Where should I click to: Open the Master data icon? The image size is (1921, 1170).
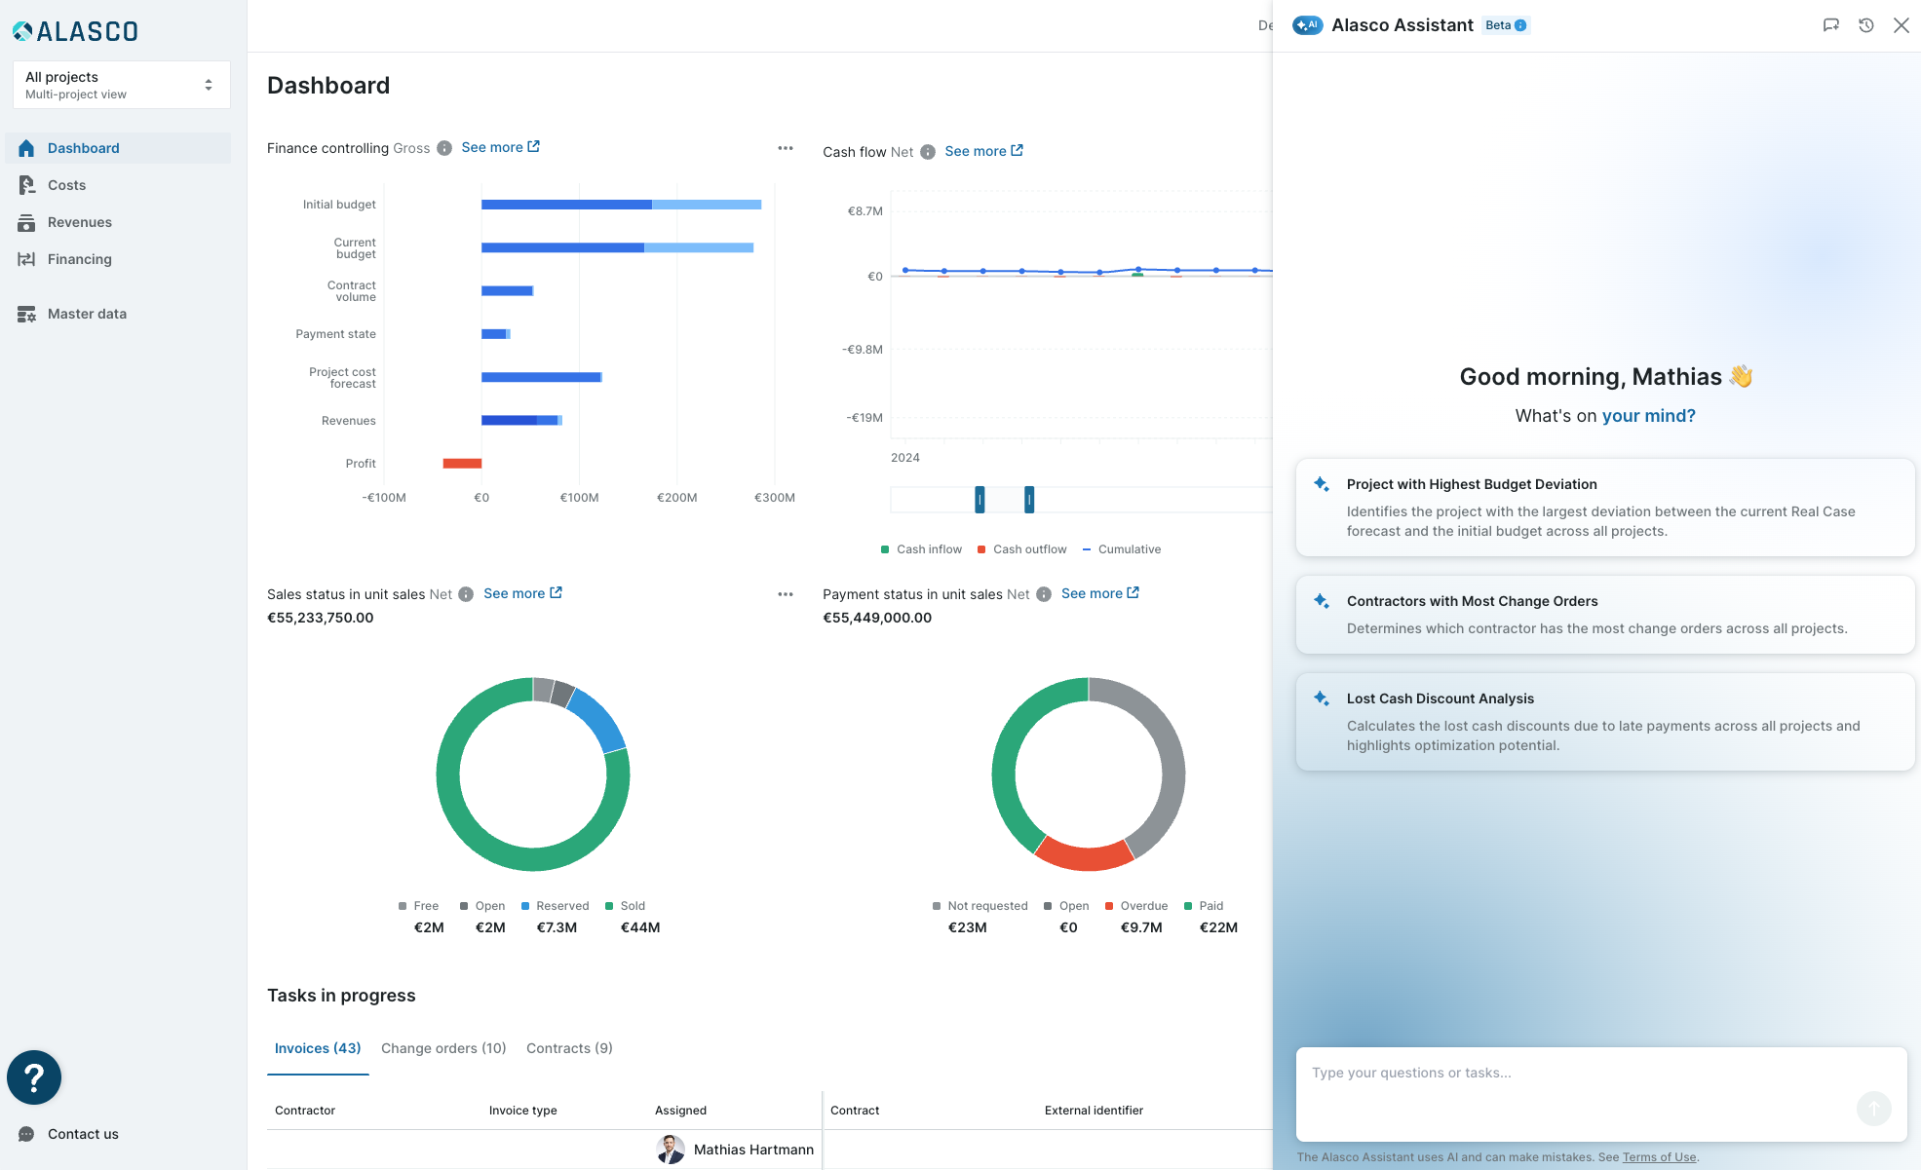[x=26, y=314]
